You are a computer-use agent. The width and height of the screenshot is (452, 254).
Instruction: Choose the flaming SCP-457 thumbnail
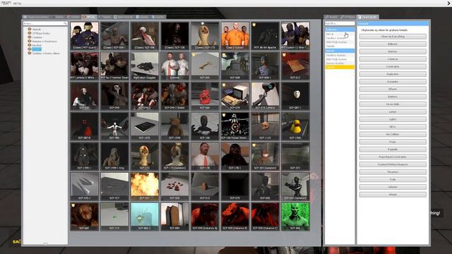pos(145,186)
